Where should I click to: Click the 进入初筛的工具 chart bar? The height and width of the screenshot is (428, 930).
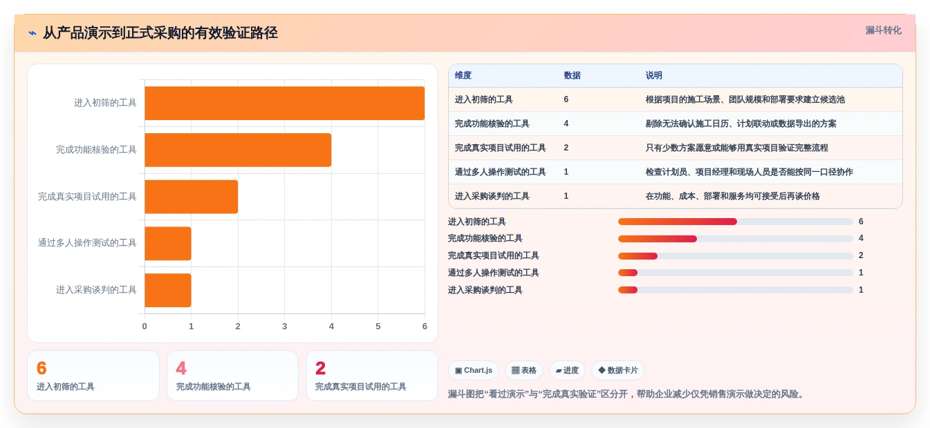[x=284, y=103]
